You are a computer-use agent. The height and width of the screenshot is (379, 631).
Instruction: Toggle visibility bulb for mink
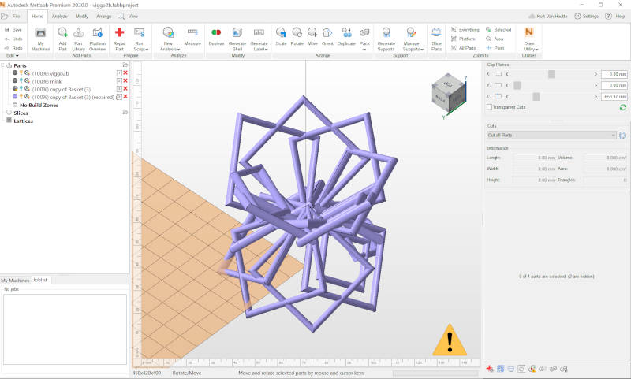[21, 81]
